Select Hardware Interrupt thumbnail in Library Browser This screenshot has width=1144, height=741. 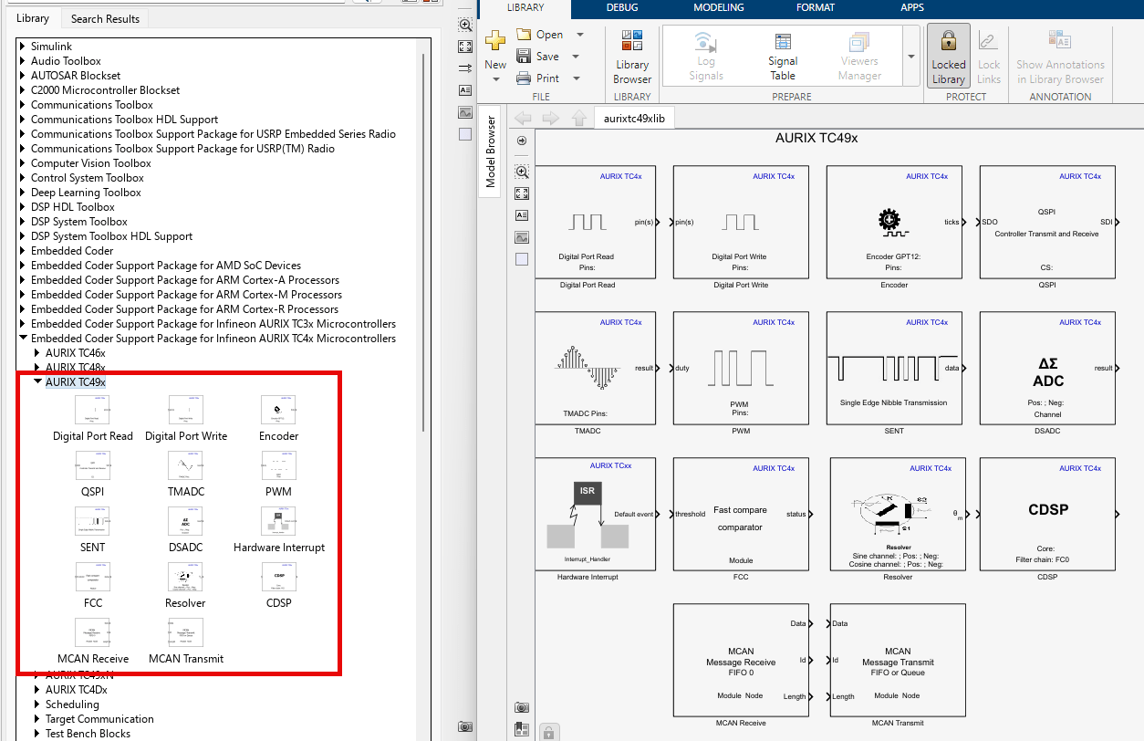[279, 522]
